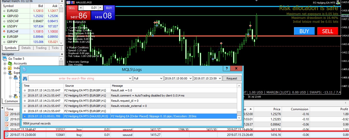Switch to the Symbols tab

(x=10, y=48)
